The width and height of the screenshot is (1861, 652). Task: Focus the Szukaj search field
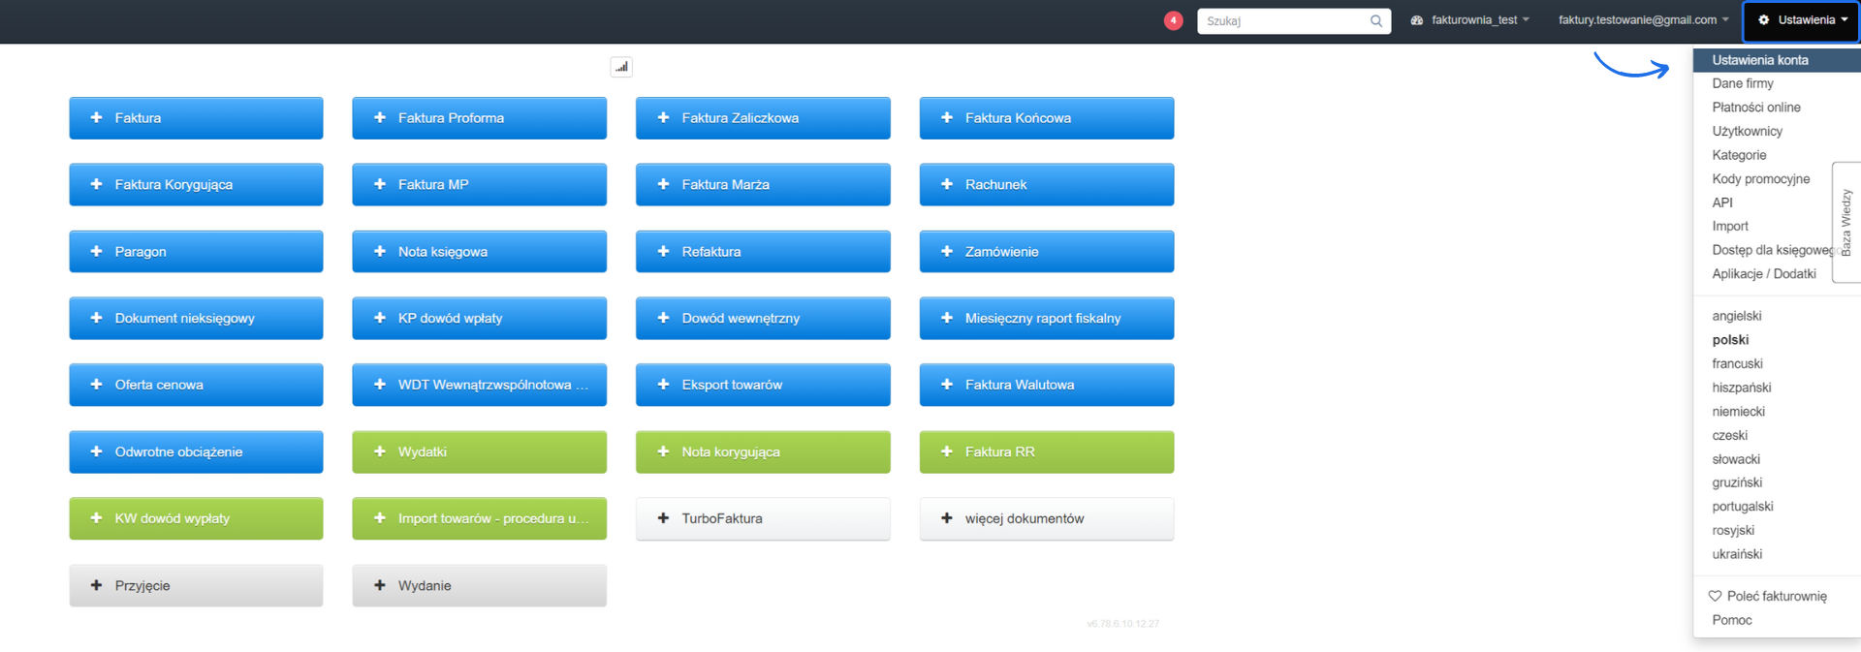[1294, 20]
